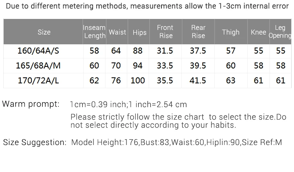The height and width of the screenshot is (172, 294).
Task: Click the Inseam Length column header
Action: [x=94, y=31]
